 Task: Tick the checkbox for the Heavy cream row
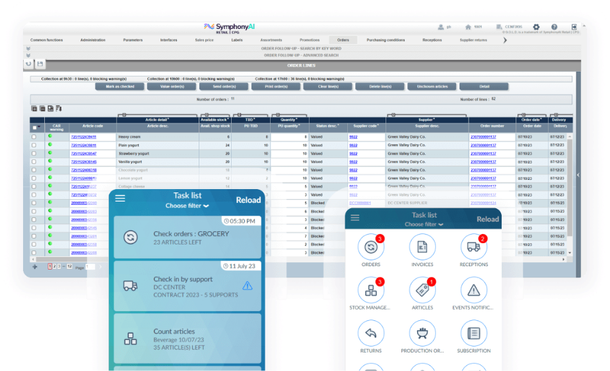[x=34, y=137]
